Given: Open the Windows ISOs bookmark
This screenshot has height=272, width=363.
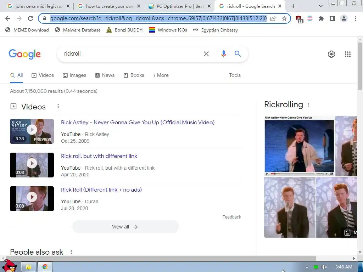Looking at the screenshot, I should click(x=168, y=30).
